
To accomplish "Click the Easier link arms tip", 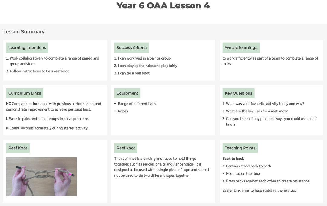I will tap(259, 190).
